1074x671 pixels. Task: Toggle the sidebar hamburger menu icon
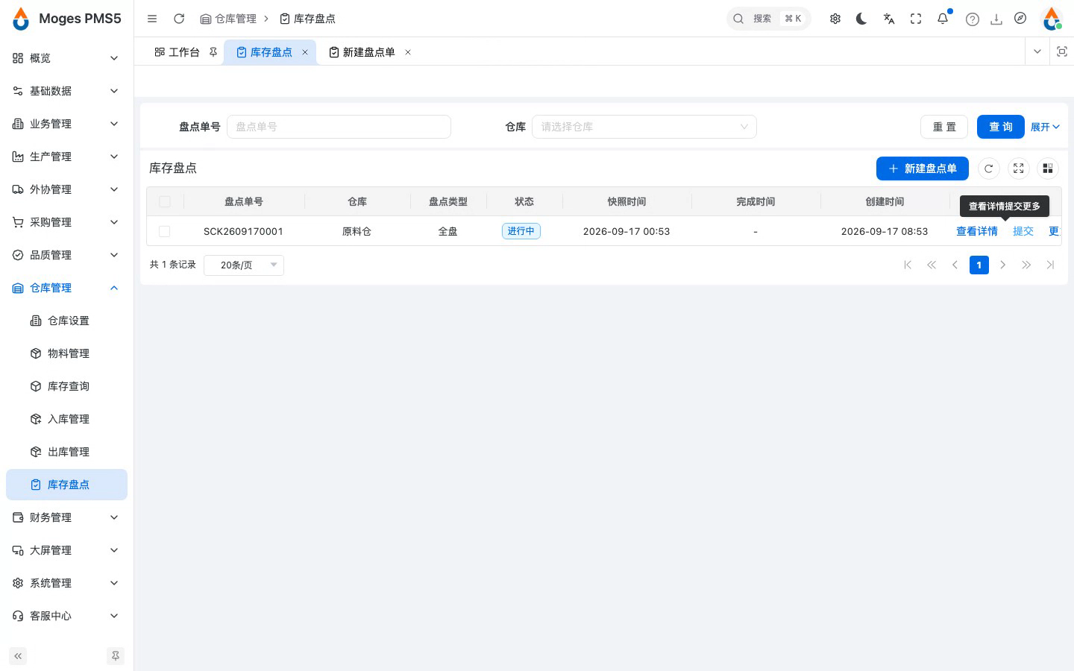tap(152, 19)
